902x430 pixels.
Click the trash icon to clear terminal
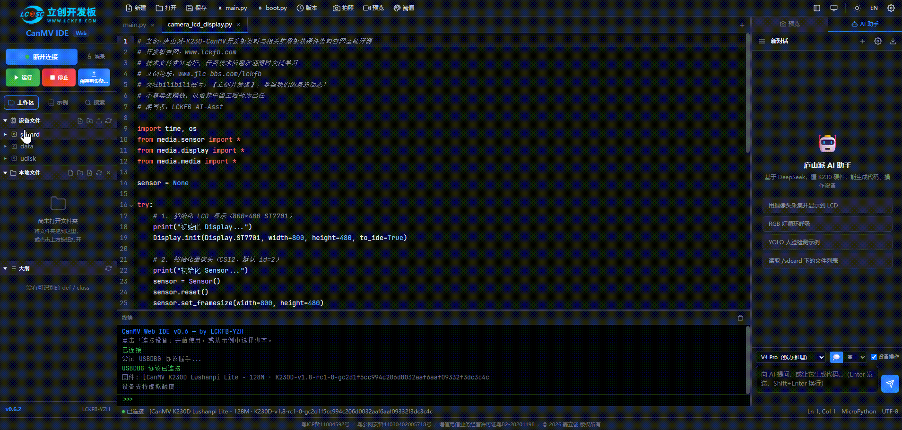pyautogui.click(x=740, y=318)
